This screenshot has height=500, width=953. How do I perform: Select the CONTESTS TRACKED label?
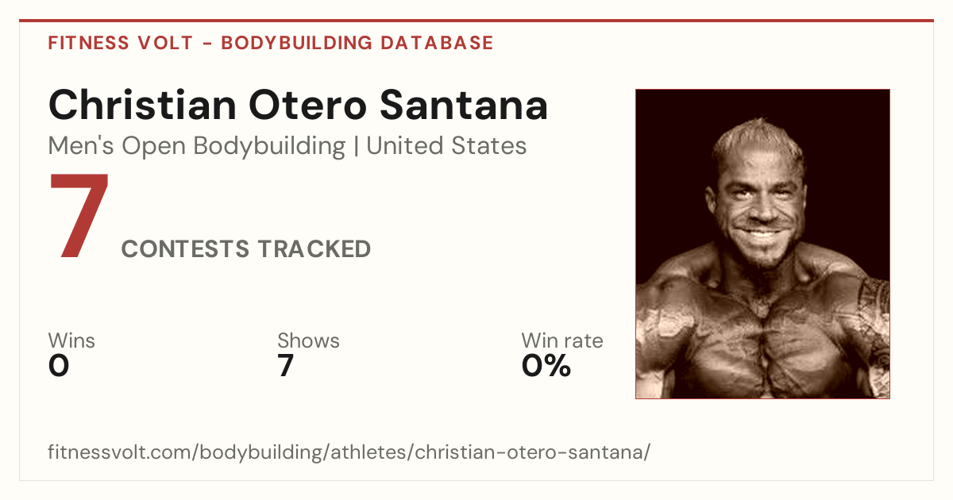[246, 249]
